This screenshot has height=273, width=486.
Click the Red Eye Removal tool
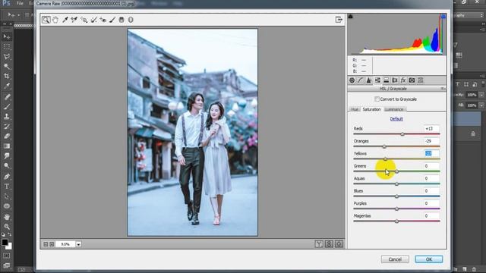pyautogui.click(x=103, y=20)
